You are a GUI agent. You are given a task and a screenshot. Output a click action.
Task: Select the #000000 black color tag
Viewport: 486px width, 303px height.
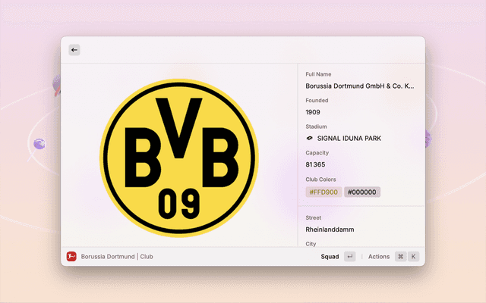pyautogui.click(x=362, y=192)
